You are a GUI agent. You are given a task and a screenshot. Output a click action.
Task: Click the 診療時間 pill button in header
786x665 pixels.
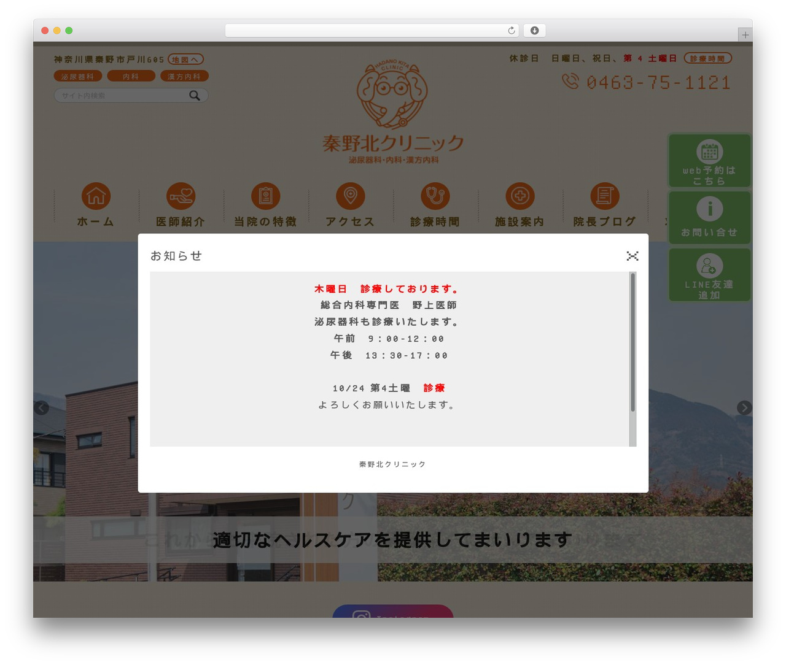[707, 58]
